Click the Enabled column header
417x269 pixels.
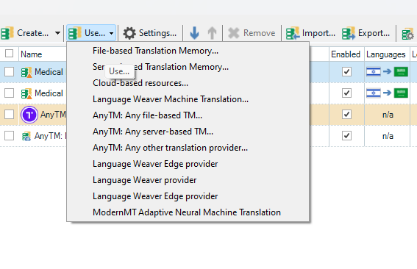click(346, 54)
